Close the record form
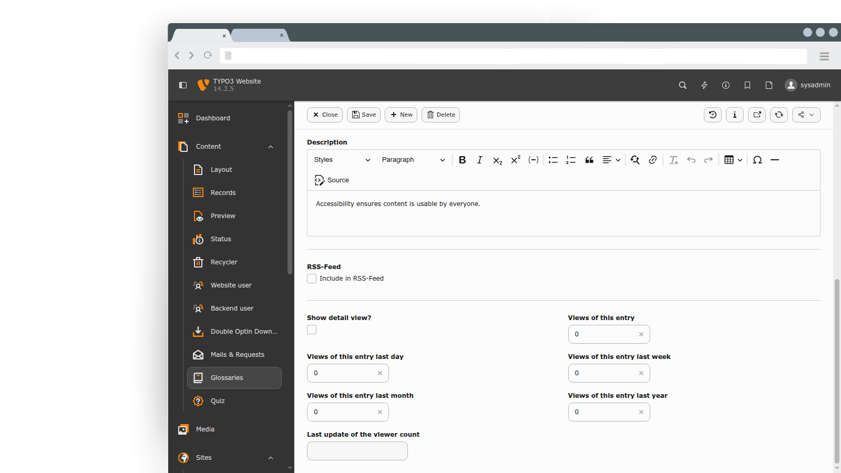Image resolution: width=841 pixels, height=473 pixels. point(325,115)
